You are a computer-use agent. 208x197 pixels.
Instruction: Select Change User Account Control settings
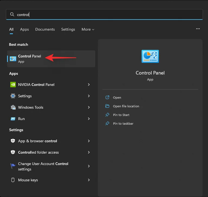pos(51,166)
